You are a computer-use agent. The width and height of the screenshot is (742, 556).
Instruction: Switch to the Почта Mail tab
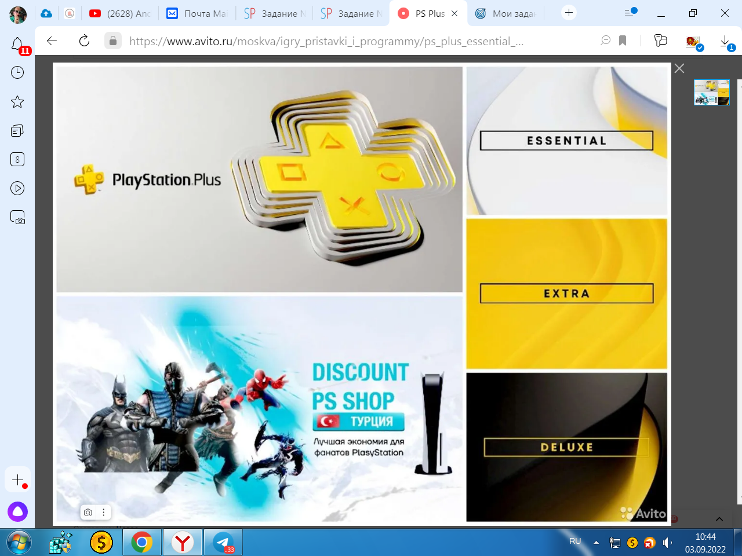[197, 13]
